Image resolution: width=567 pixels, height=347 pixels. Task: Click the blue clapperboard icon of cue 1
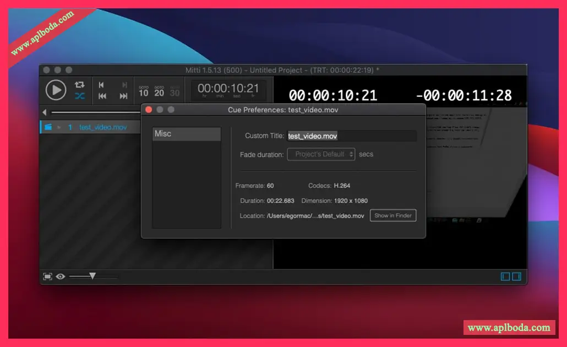click(48, 127)
